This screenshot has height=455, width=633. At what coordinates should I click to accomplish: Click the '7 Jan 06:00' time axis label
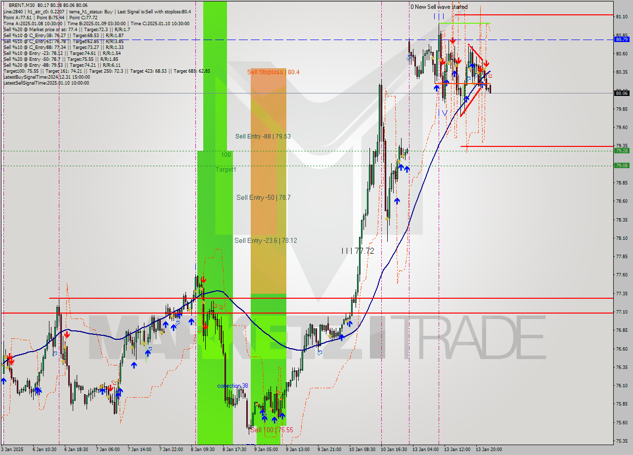coord(108,450)
